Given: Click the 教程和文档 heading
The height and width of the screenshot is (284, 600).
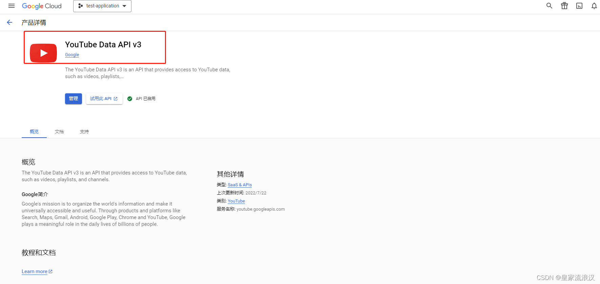Looking at the screenshot, I should tap(39, 253).
